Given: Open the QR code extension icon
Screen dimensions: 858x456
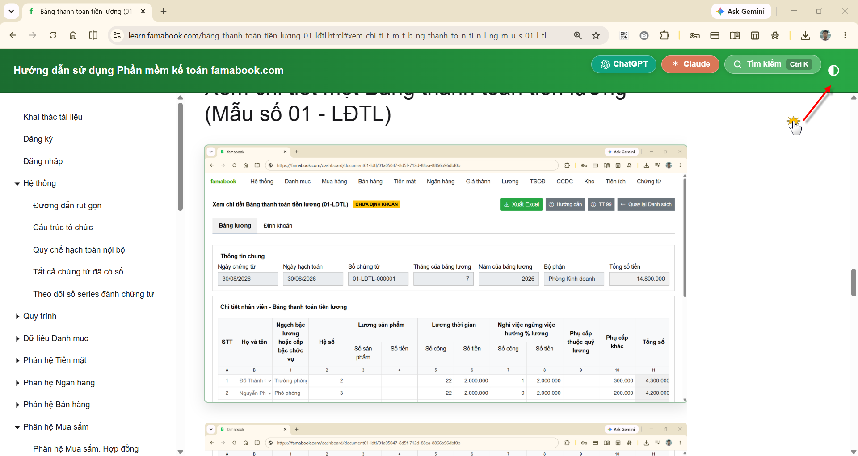Looking at the screenshot, I should coord(624,35).
